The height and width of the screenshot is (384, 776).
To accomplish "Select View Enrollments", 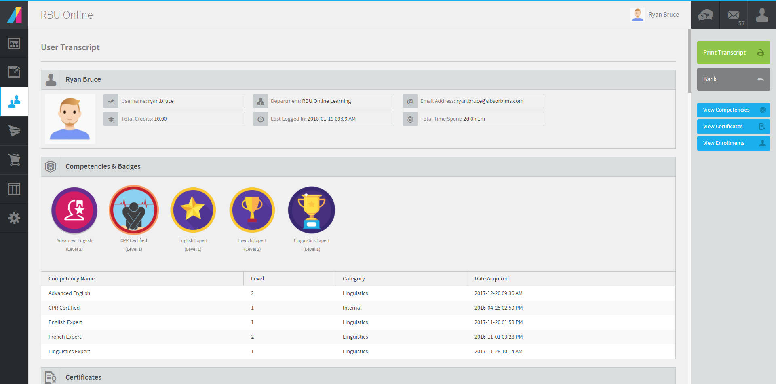I will [733, 143].
